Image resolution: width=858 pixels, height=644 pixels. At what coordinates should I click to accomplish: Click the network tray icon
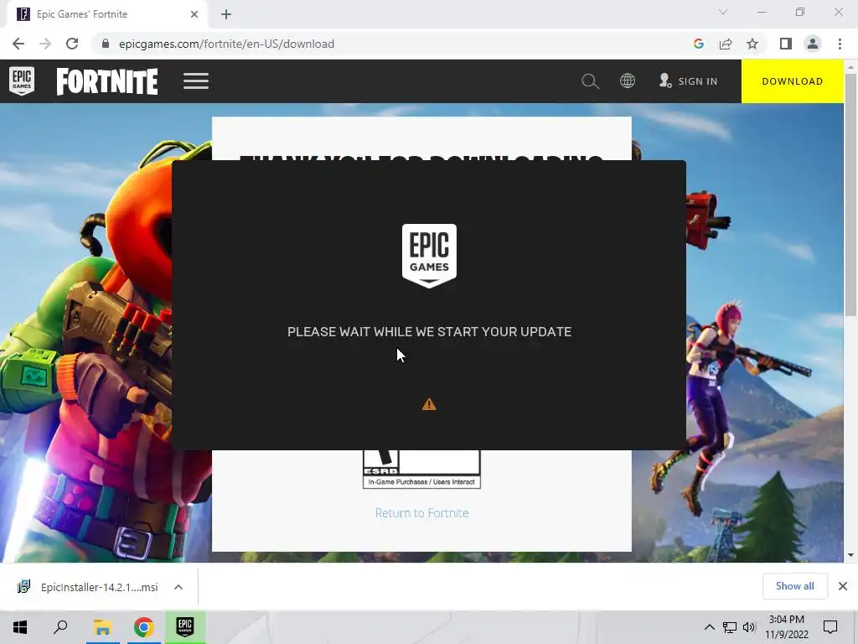729,627
